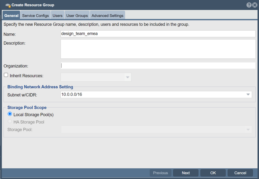This screenshot has width=259, height=179.
Task: Confirm with the OK button
Action: tap(213, 173)
